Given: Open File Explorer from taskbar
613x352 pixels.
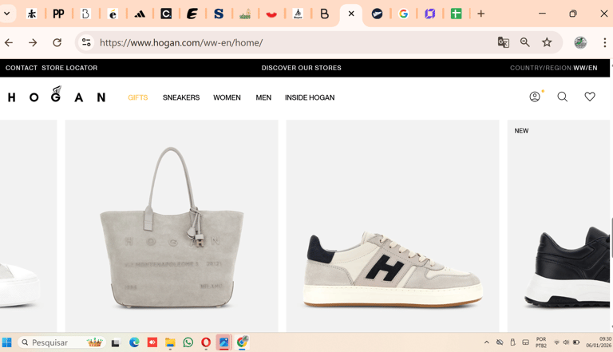Looking at the screenshot, I should [170, 342].
